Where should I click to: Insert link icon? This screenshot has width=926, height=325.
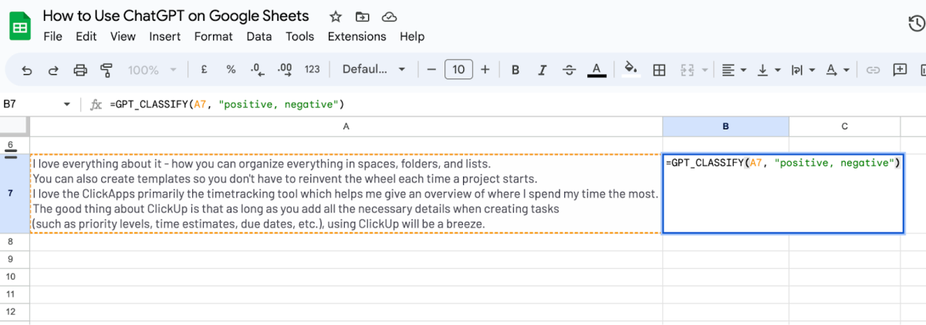coord(873,69)
